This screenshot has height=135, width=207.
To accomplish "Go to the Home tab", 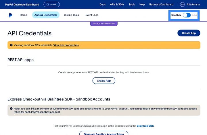I will click(23, 15).
